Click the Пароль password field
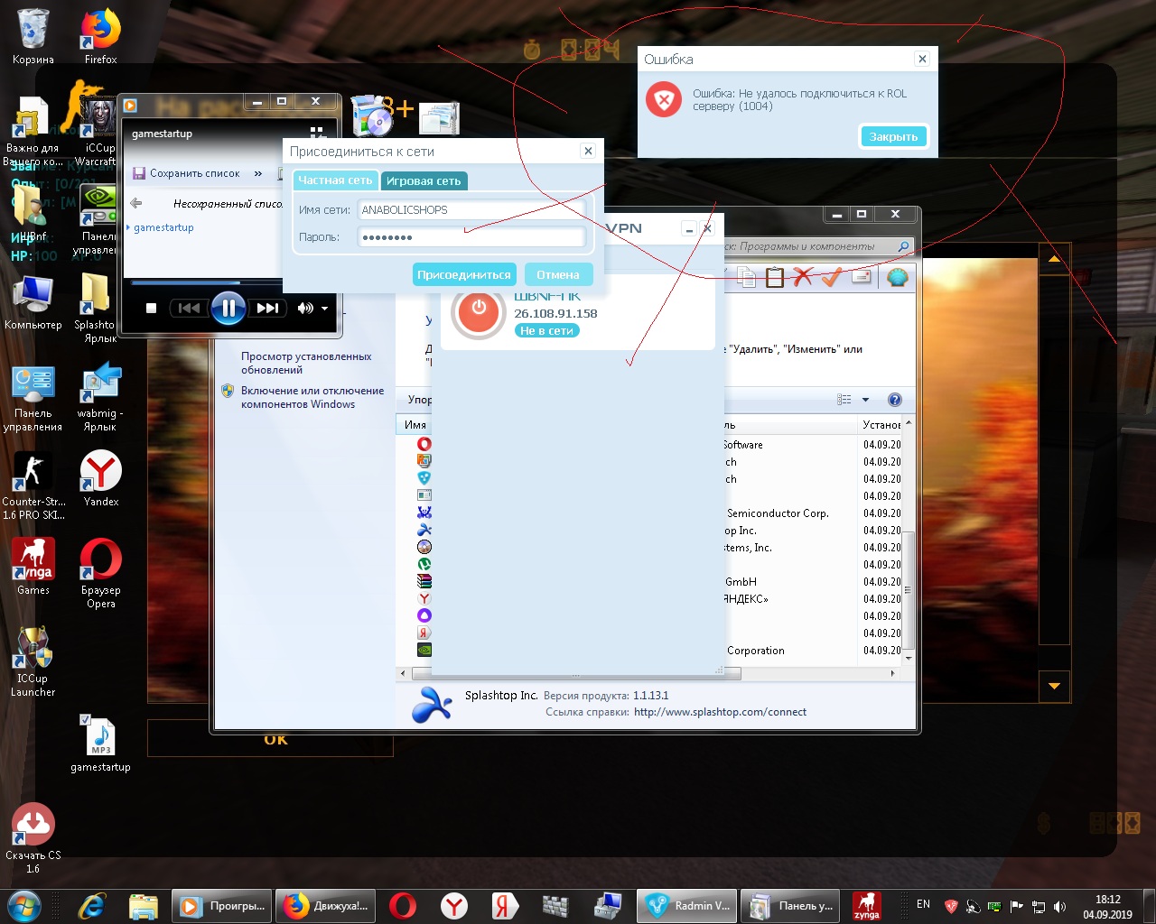 click(471, 237)
